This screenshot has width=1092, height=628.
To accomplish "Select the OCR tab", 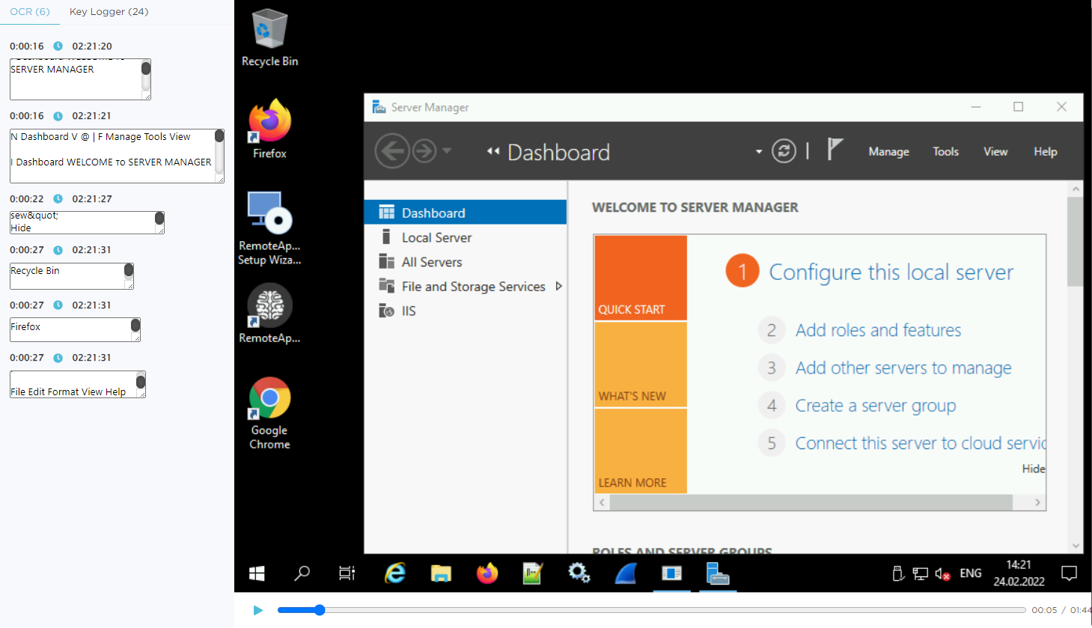I will point(30,12).
